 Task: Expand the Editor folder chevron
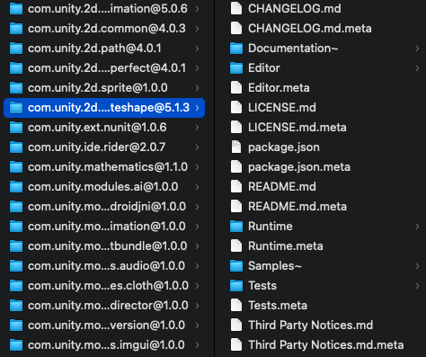pyautogui.click(x=417, y=68)
